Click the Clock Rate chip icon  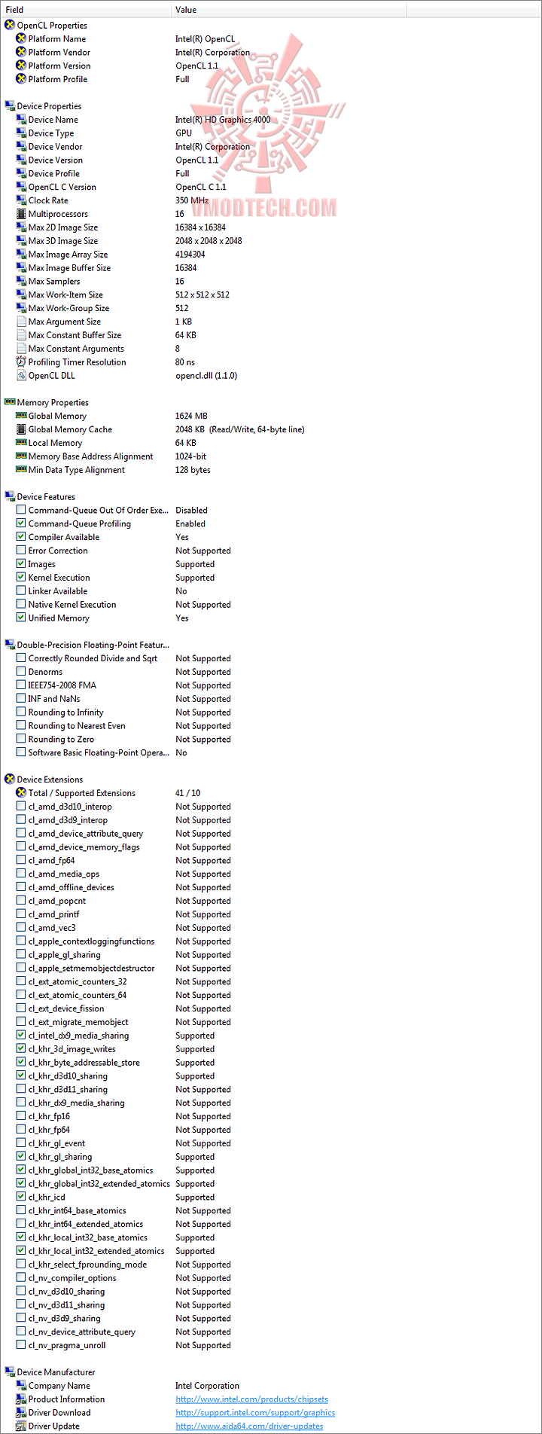pos(21,200)
